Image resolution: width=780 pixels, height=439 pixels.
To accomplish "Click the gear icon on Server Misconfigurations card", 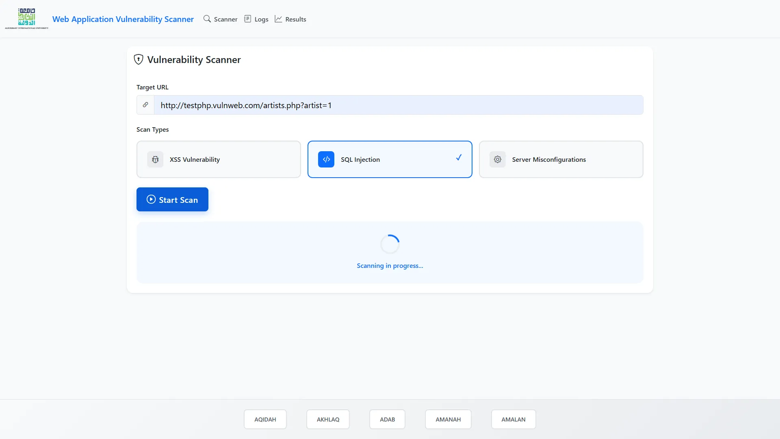I will pos(498,159).
